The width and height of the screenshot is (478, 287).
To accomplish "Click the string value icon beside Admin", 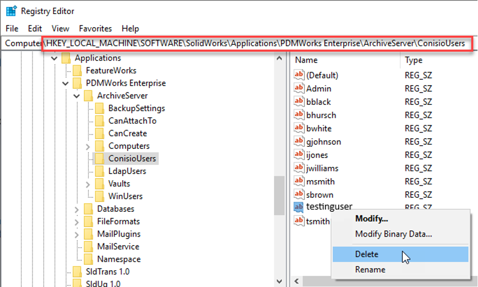I will pyautogui.click(x=299, y=89).
